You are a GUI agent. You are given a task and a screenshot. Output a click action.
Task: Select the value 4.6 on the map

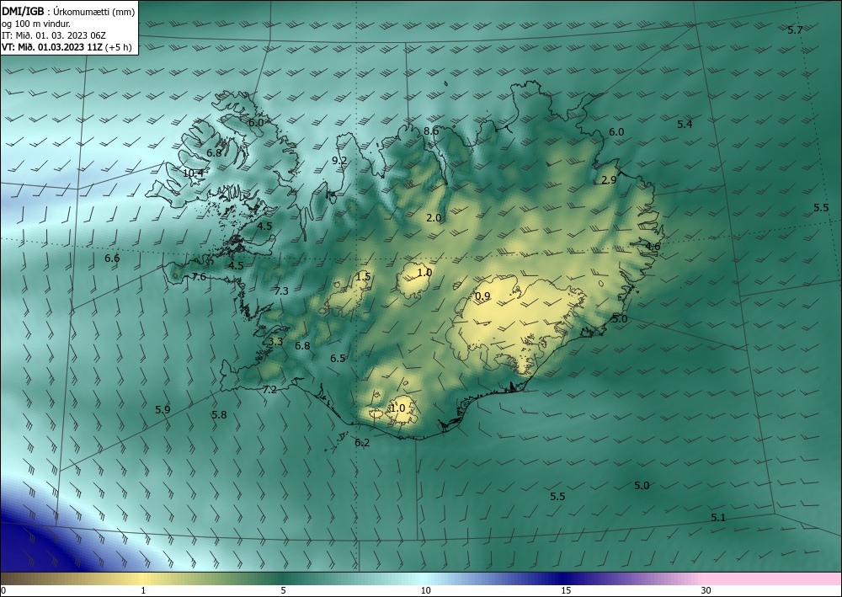point(652,247)
